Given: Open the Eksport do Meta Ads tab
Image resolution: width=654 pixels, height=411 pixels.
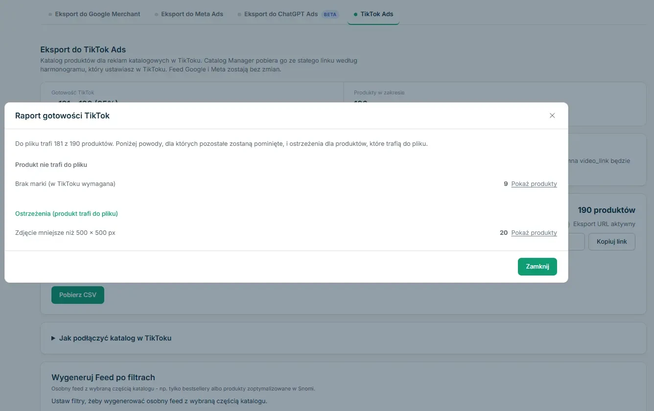Looking at the screenshot, I should tap(188, 14).
